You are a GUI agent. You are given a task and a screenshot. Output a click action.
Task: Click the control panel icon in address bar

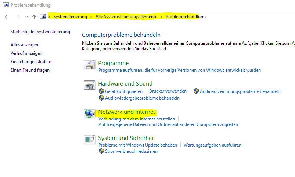43,17
